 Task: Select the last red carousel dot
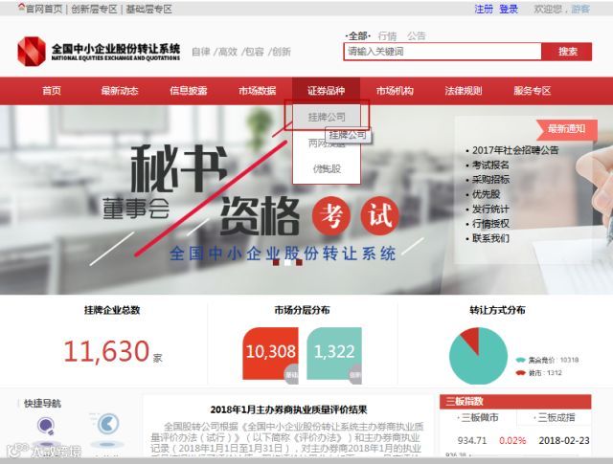[299, 262]
